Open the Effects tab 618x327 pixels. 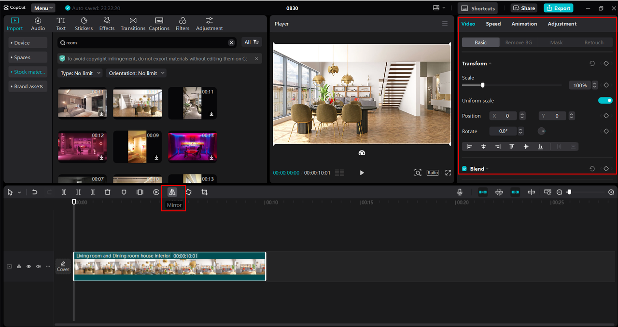click(107, 24)
